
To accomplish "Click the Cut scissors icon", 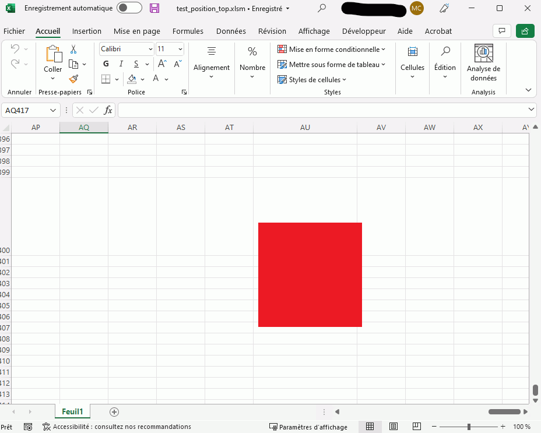I will point(73,50).
